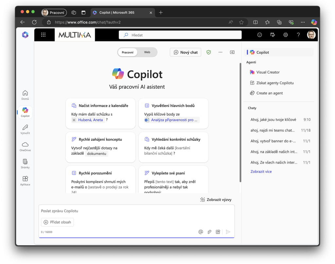The height and width of the screenshot is (264, 335).
Task: Click the @ mention icon
Action: click(x=201, y=232)
